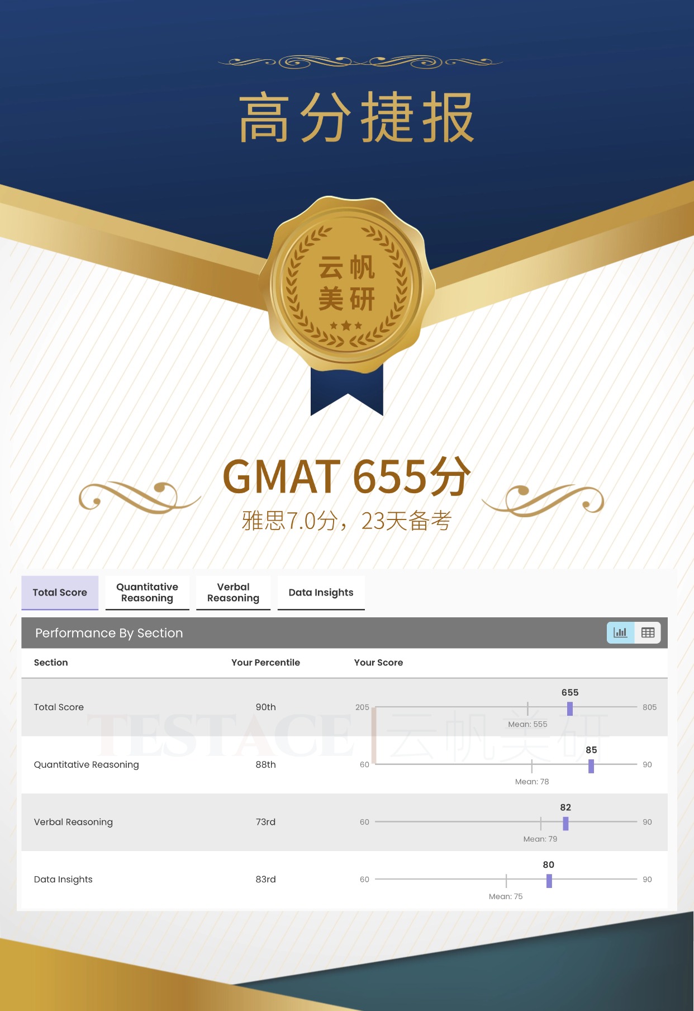Click the 'Mean: 78' label
Image resolution: width=694 pixels, height=1011 pixels.
point(532,782)
